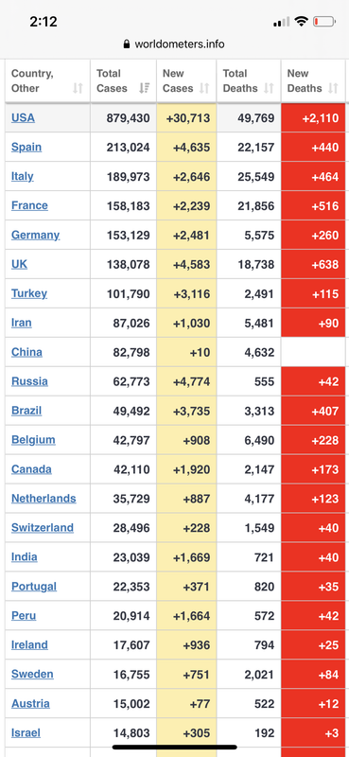
Task: Sort by New Cases arrows icon
Action: 204,88
